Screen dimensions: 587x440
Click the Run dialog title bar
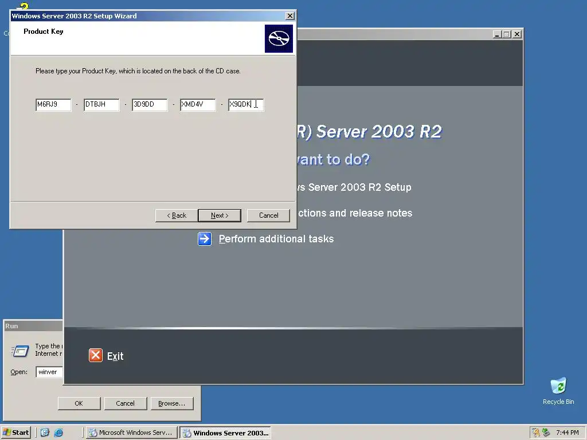click(33, 326)
